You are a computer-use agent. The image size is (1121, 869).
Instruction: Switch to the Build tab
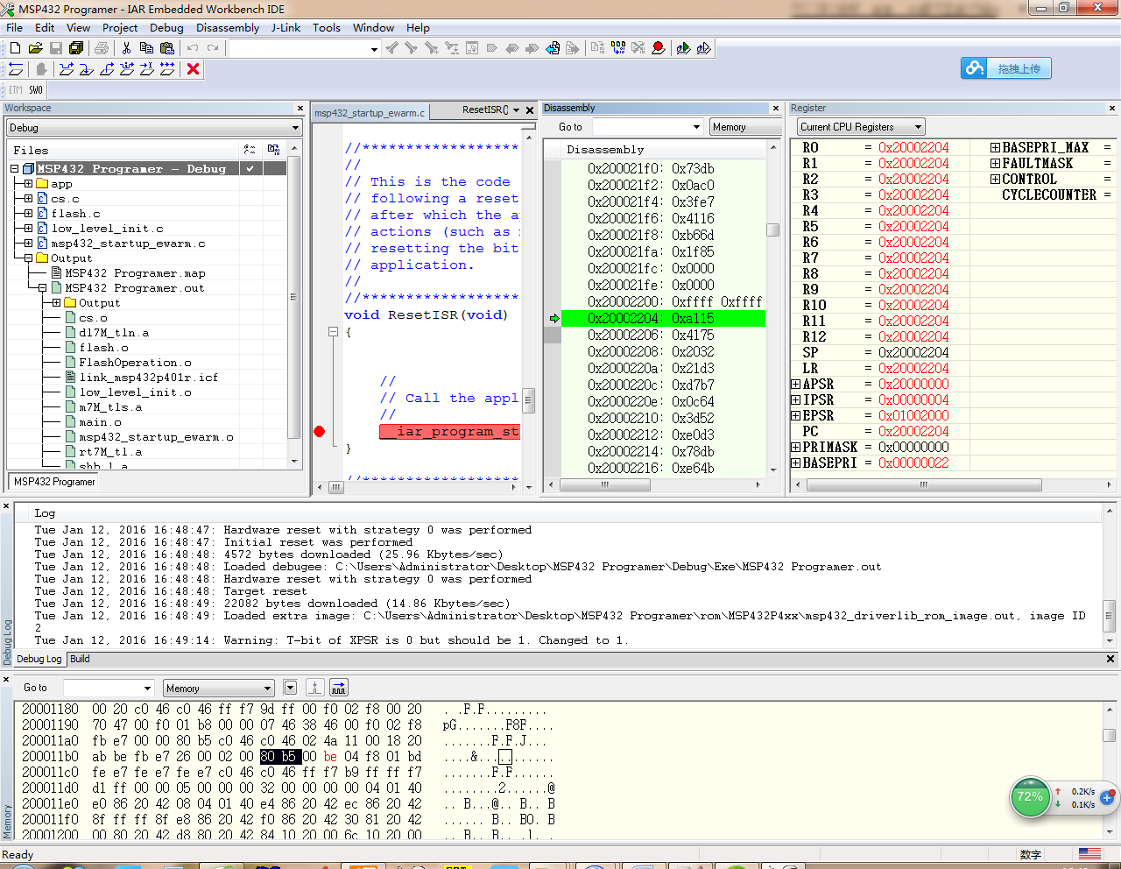pyautogui.click(x=80, y=659)
